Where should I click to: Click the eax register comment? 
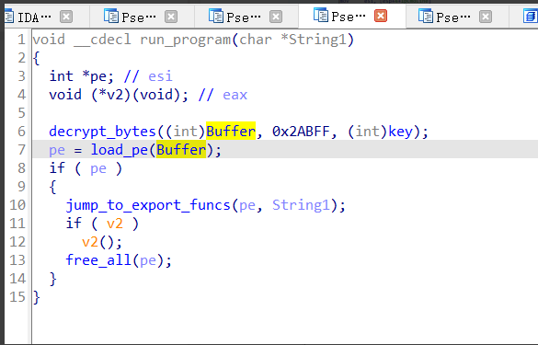click(x=235, y=95)
